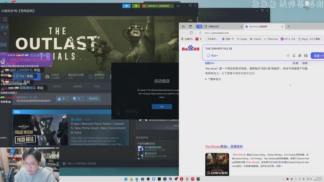Open 'The Driver' Baidu Baike result
Image resolution: width=324 pixels, height=182 pixels.
224,146
